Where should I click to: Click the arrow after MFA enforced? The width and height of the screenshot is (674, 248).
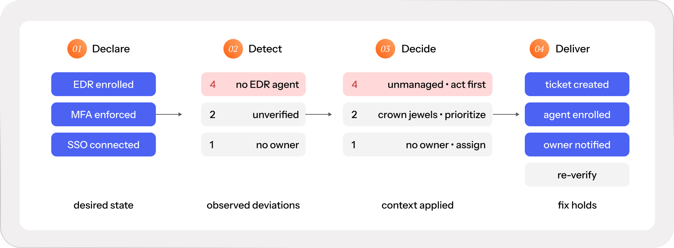tap(169, 114)
